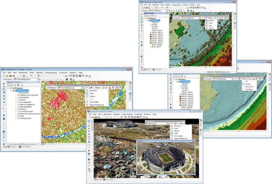Toggle Port Matilda.lasd layer checkbox in top ArcMap
272x184 pixels.
coord(149,20)
